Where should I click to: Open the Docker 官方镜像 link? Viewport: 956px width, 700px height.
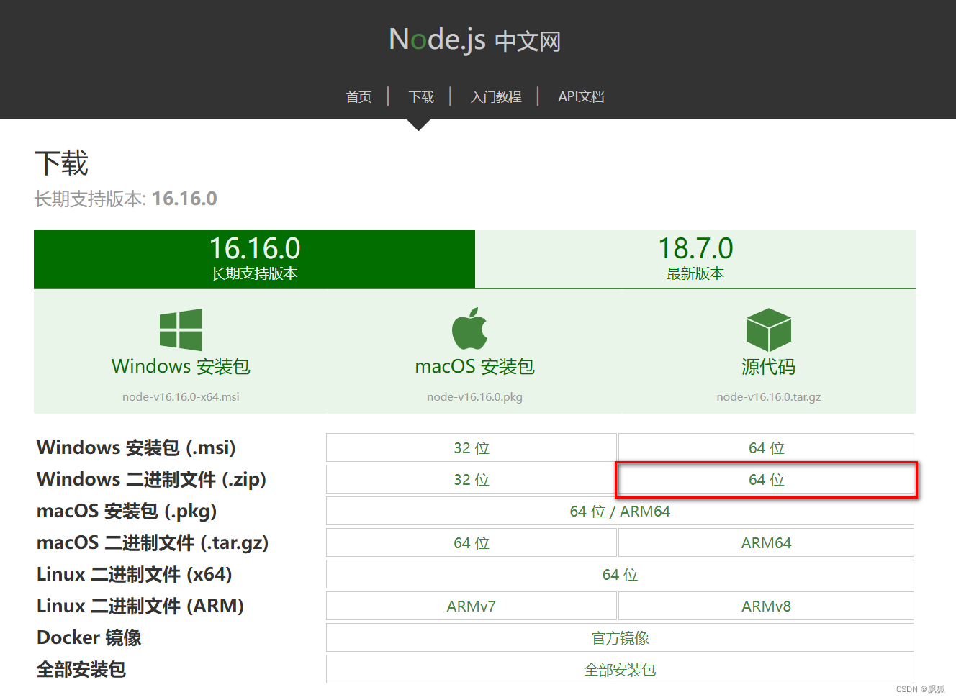pos(620,637)
